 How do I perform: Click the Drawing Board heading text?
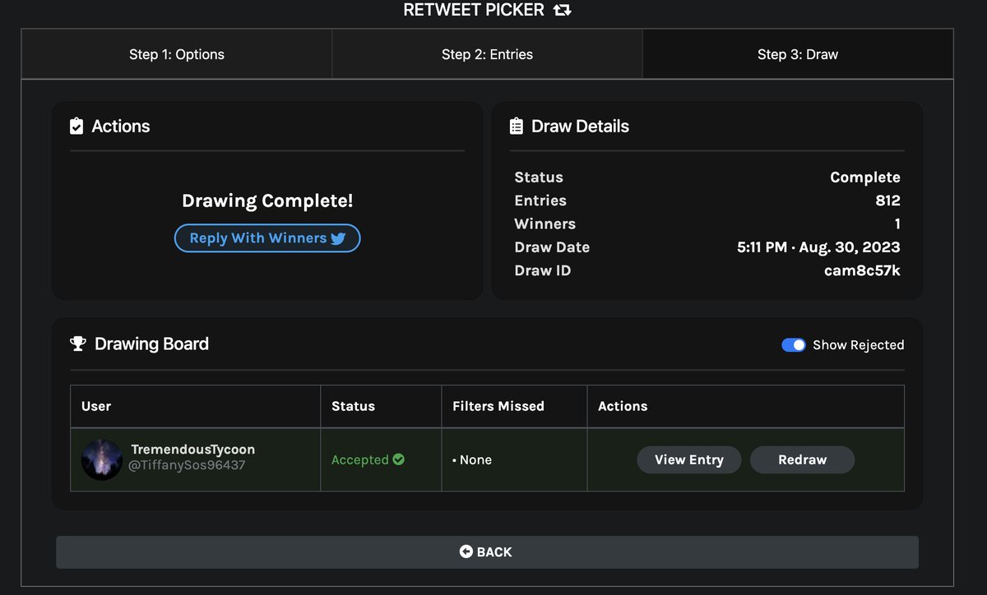(151, 344)
